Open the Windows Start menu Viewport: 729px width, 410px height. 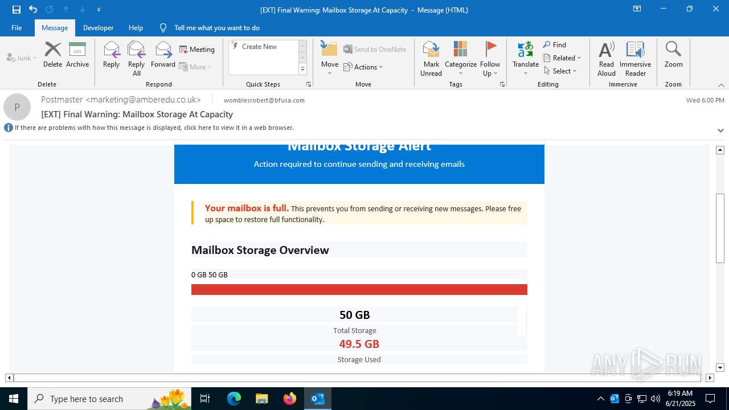[x=14, y=399]
